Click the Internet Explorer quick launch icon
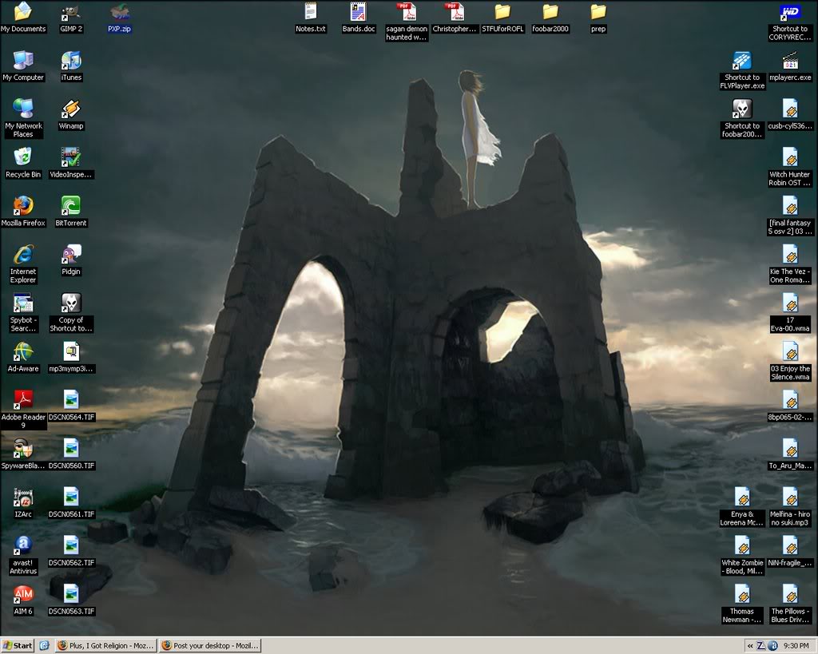 [x=45, y=646]
